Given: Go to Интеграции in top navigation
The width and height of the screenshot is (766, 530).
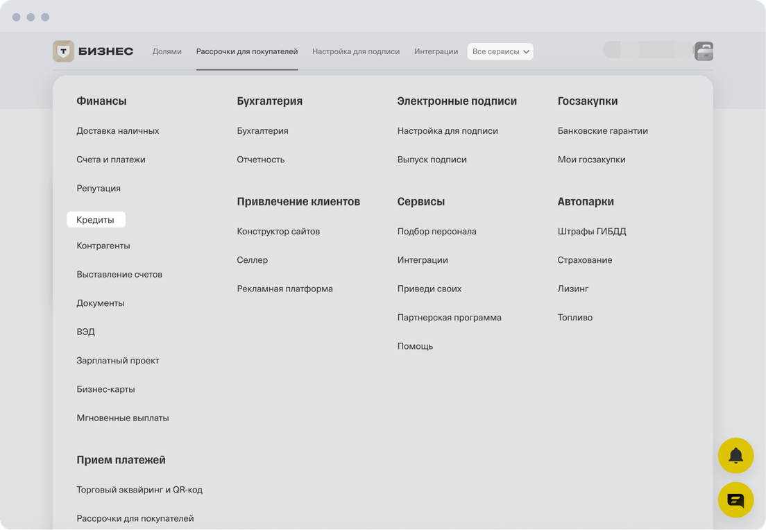Looking at the screenshot, I should tap(436, 51).
